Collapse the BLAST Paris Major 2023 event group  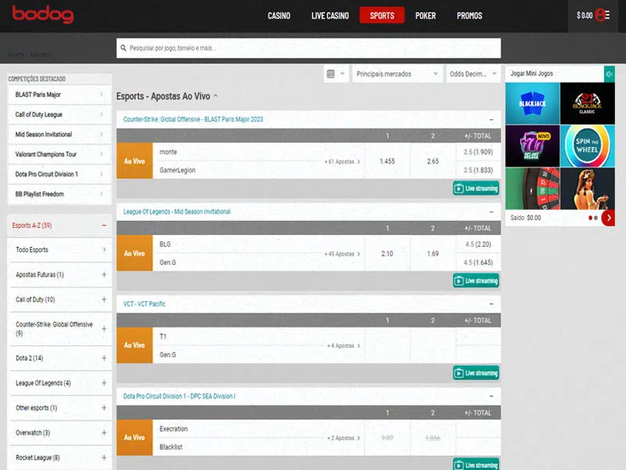pyautogui.click(x=491, y=120)
